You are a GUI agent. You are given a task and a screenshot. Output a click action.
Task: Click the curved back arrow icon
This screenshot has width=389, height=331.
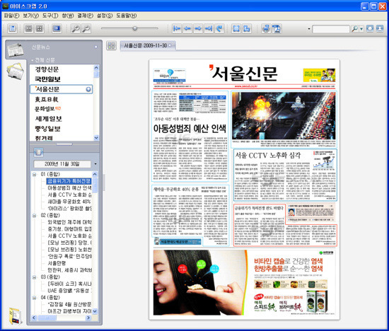pyautogui.click(x=219, y=28)
